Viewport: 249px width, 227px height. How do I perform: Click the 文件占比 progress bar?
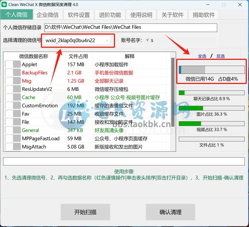(x=211, y=139)
